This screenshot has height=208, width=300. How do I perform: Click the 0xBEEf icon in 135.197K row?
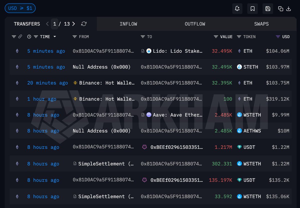144,180
